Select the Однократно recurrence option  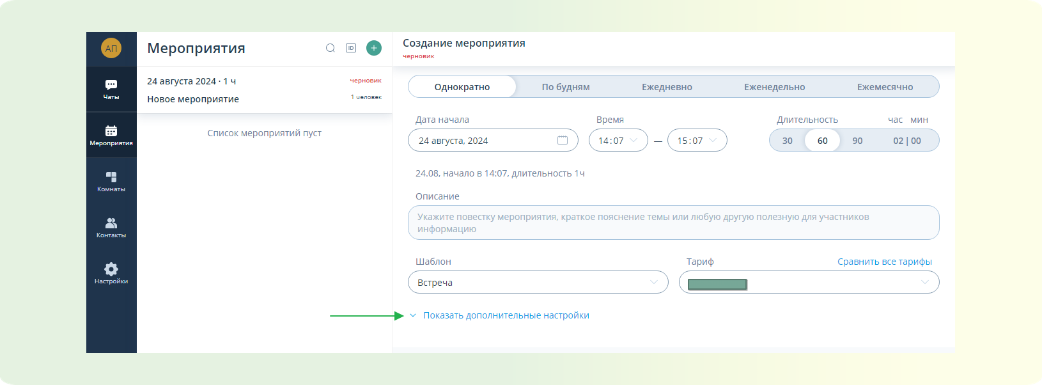(462, 87)
